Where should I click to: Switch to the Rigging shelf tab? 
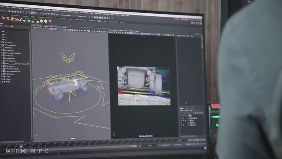coord(33,17)
